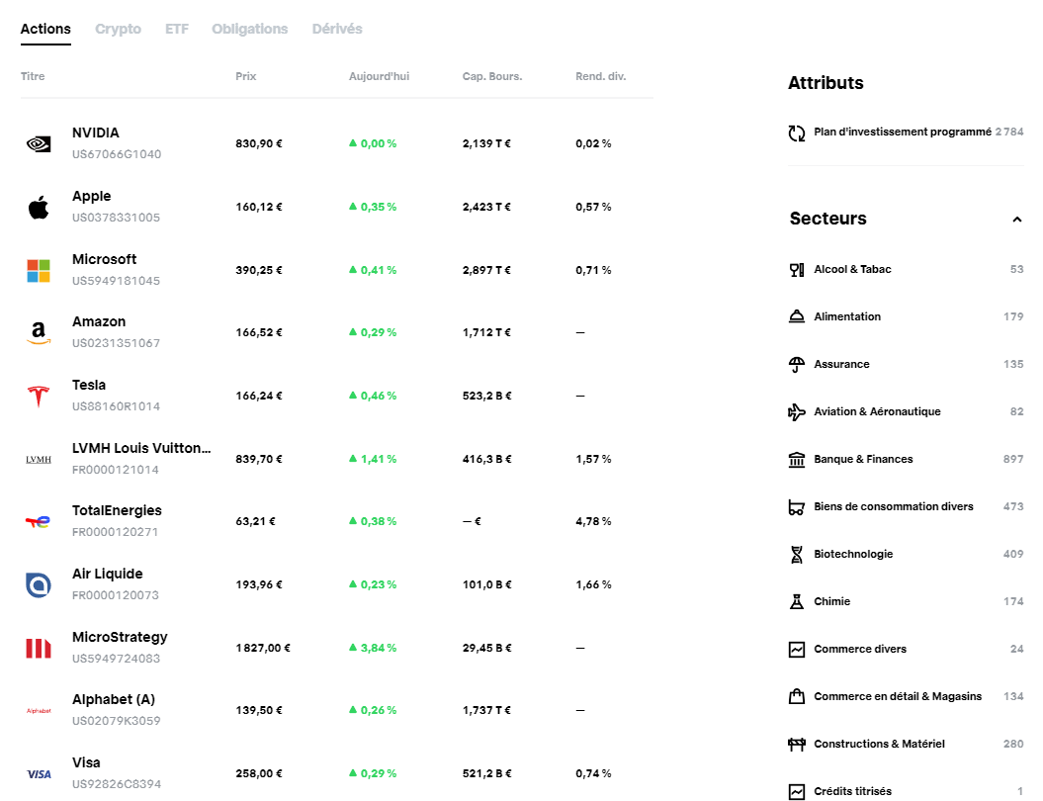Open the Apple stock name

click(x=92, y=196)
